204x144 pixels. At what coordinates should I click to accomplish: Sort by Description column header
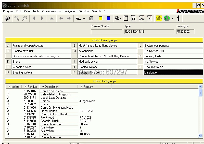click(59, 87)
